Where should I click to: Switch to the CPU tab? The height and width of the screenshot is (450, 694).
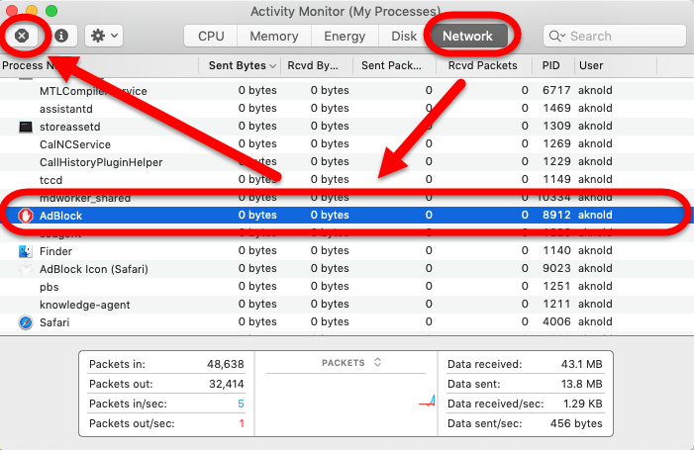coord(211,37)
